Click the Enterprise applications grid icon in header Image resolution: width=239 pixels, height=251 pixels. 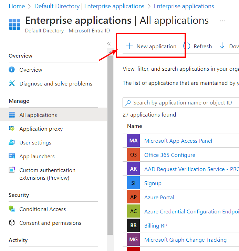[14, 24]
